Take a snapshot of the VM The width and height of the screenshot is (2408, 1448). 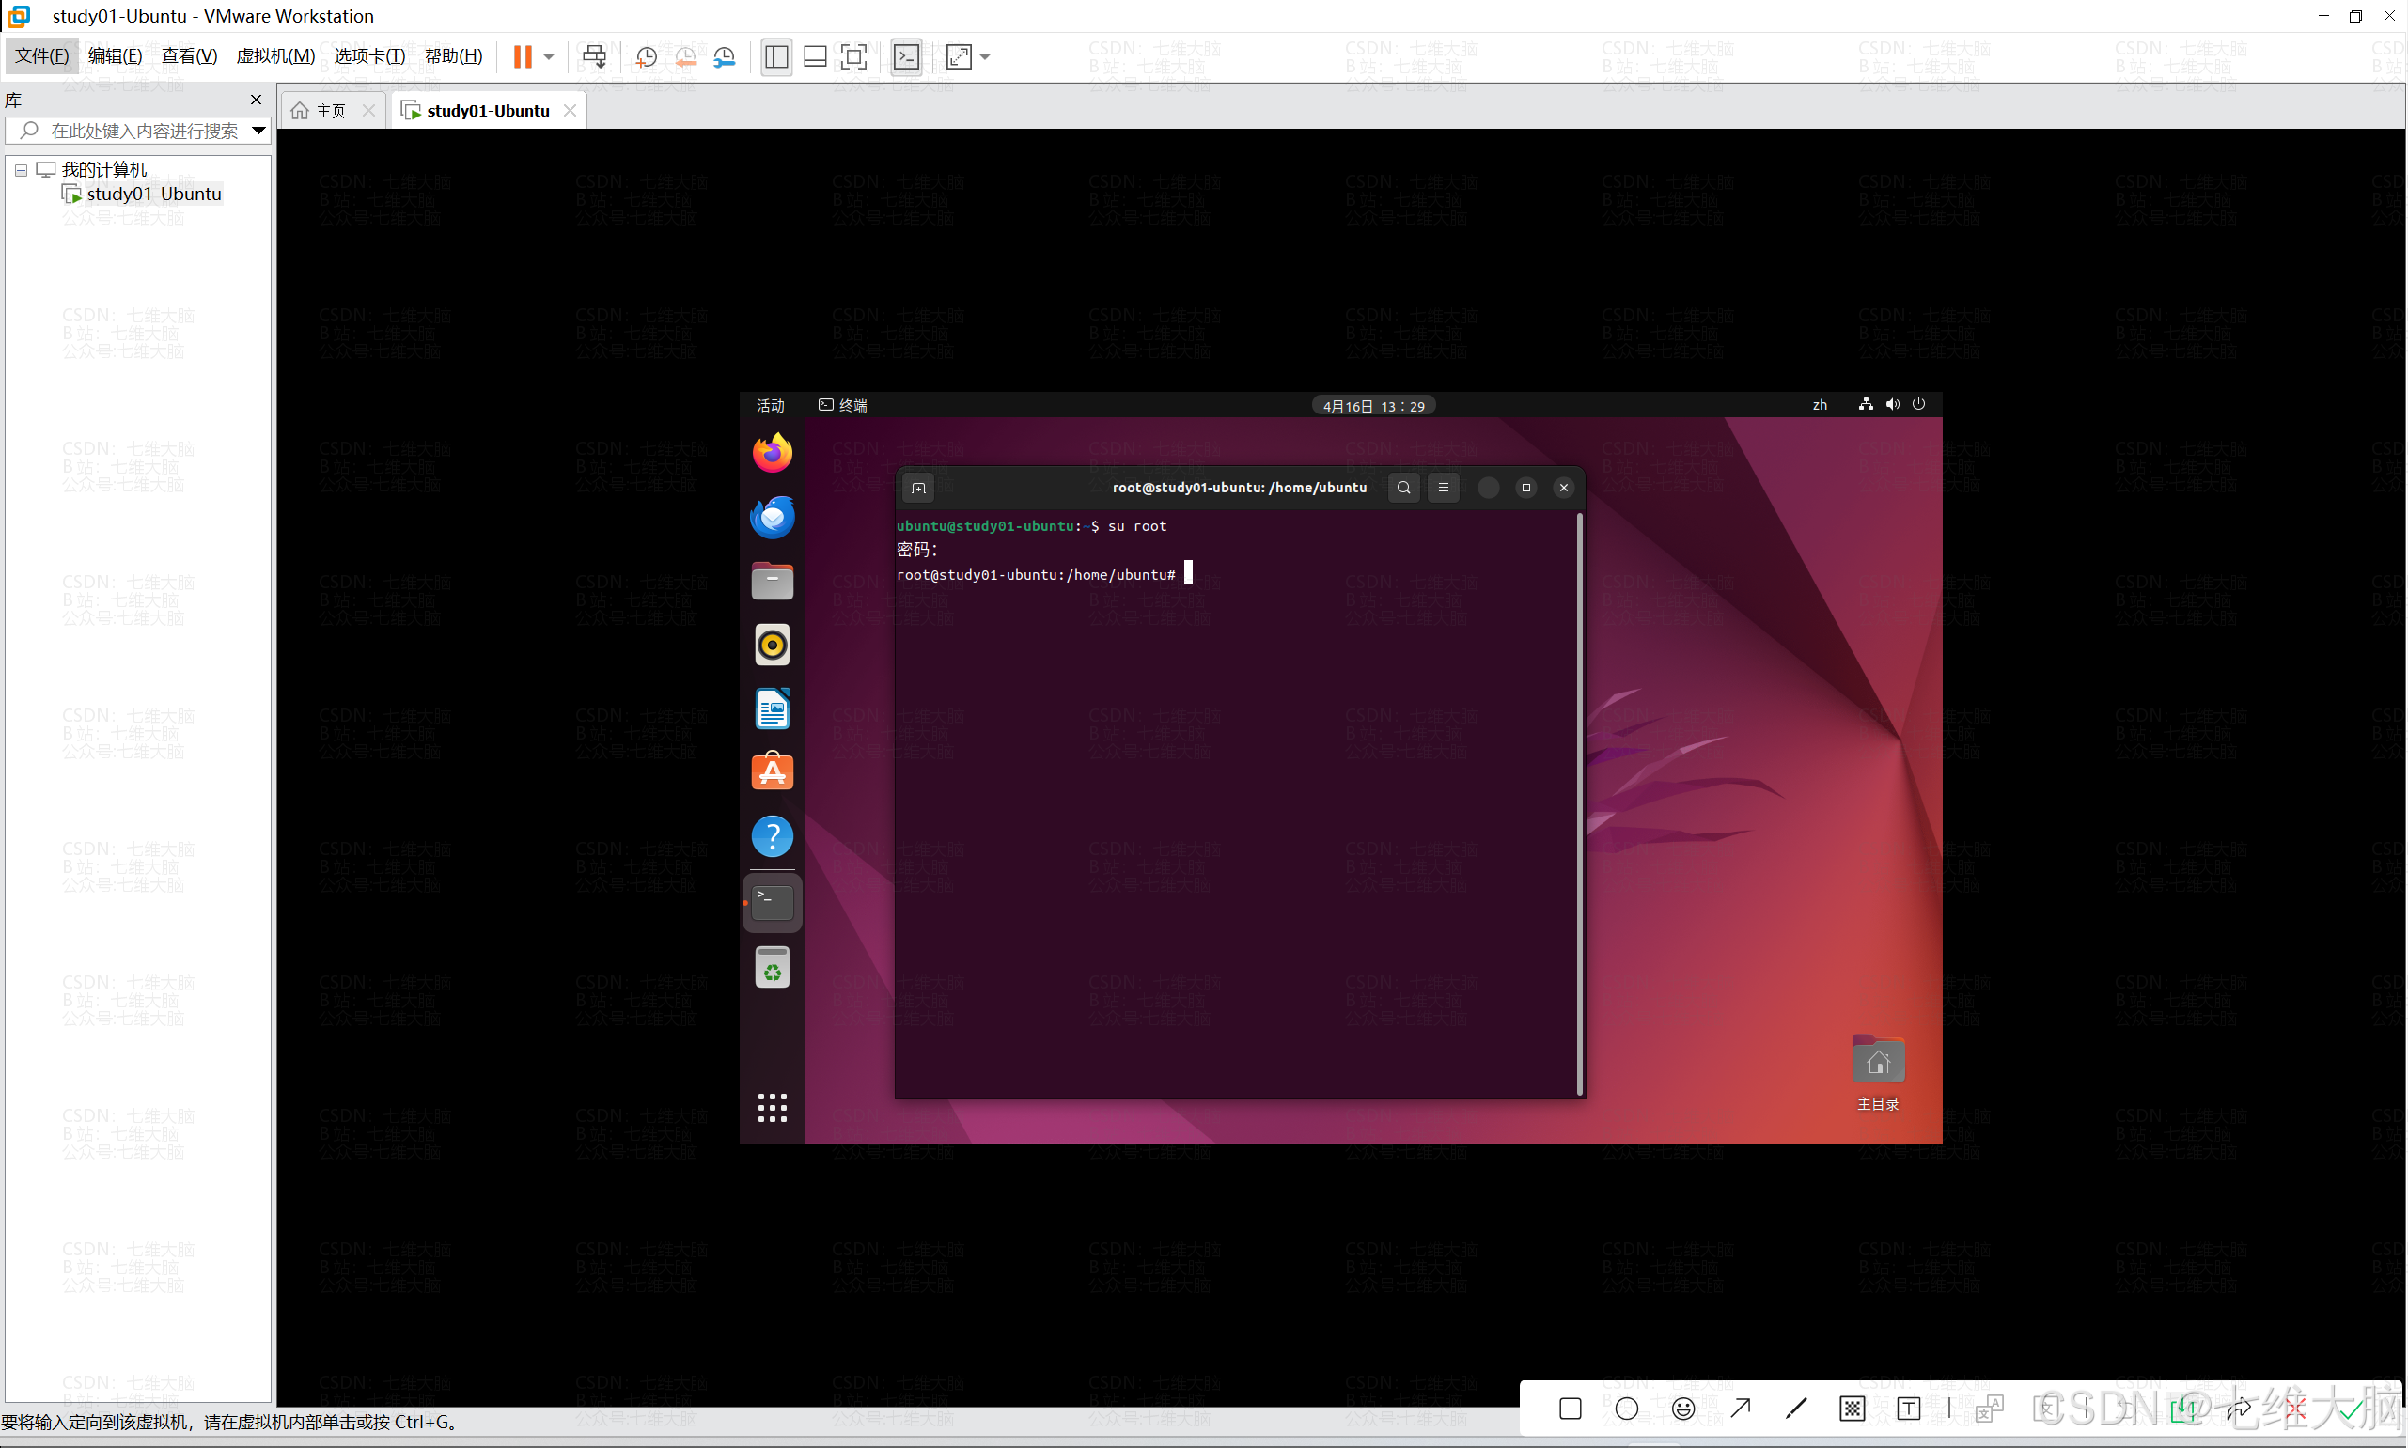point(646,56)
